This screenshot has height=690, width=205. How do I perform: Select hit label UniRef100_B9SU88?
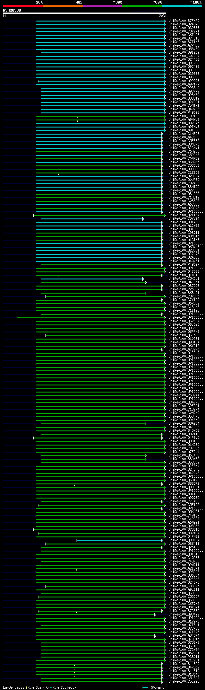pos(184,77)
